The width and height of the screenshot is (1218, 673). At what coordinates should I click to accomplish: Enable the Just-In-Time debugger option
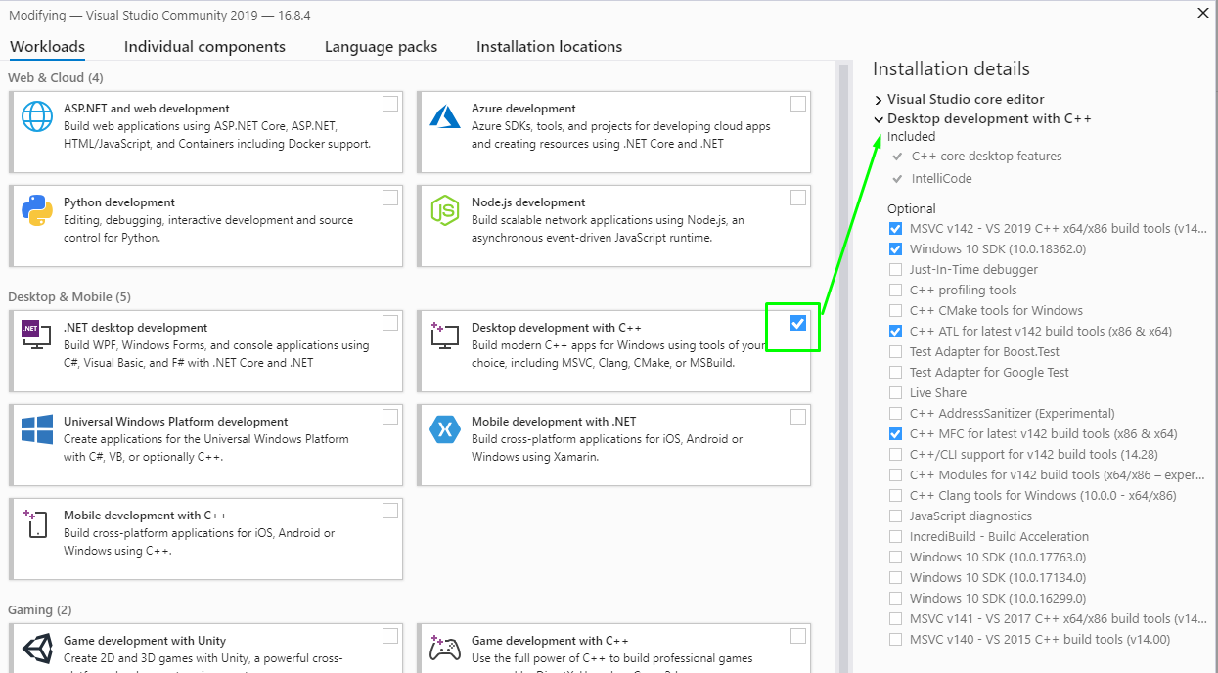pyautogui.click(x=896, y=269)
